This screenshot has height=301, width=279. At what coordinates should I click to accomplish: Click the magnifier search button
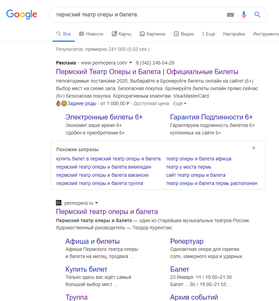click(257, 15)
